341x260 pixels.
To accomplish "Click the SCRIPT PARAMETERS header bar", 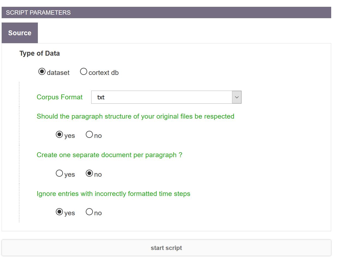I will [x=166, y=12].
